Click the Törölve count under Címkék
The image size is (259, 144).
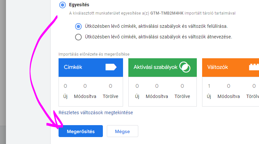coord(110,86)
